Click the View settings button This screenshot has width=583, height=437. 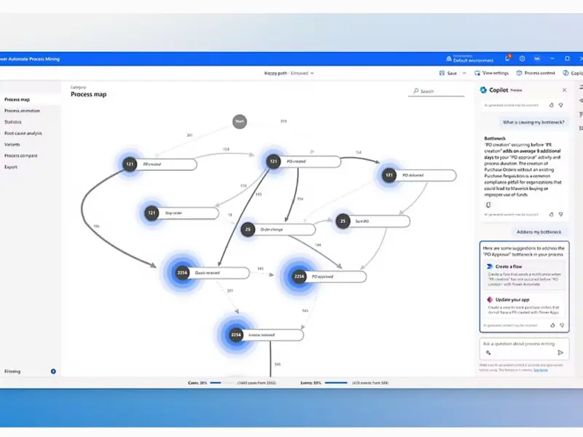(x=491, y=74)
